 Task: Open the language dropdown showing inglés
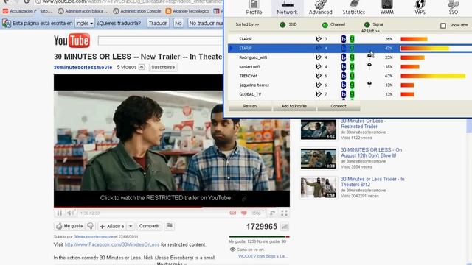84,23
